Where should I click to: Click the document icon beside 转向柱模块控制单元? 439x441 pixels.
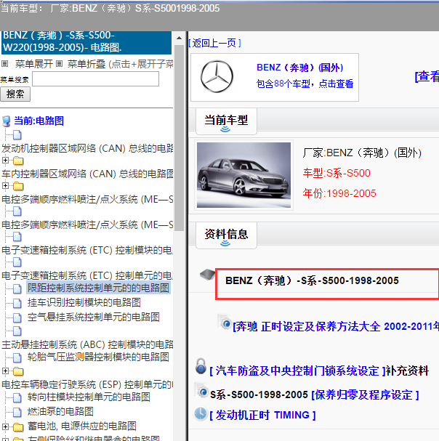(x=17, y=397)
